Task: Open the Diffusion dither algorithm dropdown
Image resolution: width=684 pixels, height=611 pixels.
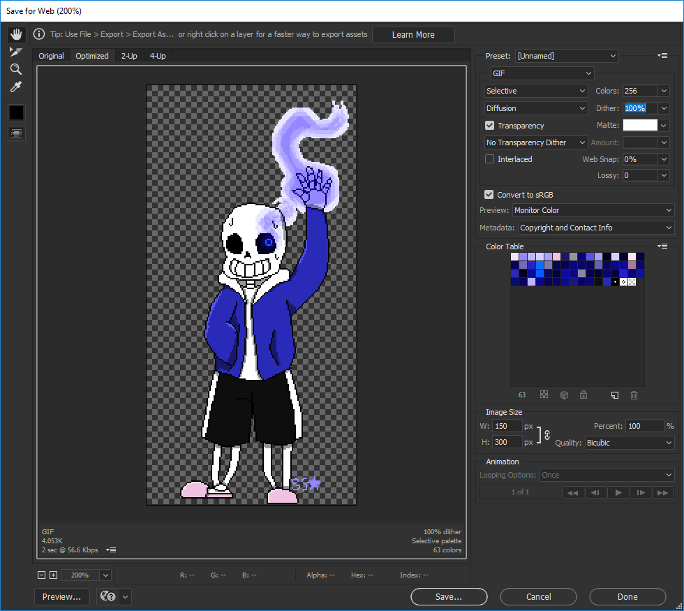Action: coord(536,108)
